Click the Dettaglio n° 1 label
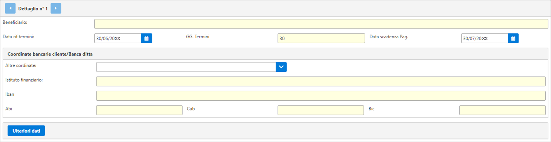This screenshot has height=142, width=551. pos(33,8)
